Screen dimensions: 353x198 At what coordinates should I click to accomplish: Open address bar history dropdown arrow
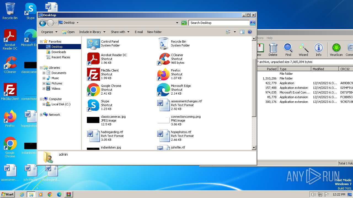tap(177, 23)
